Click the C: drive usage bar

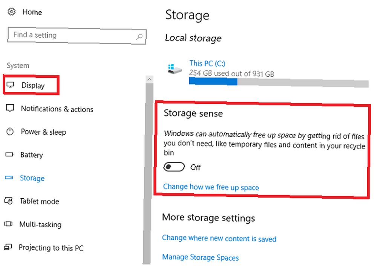[279, 82]
